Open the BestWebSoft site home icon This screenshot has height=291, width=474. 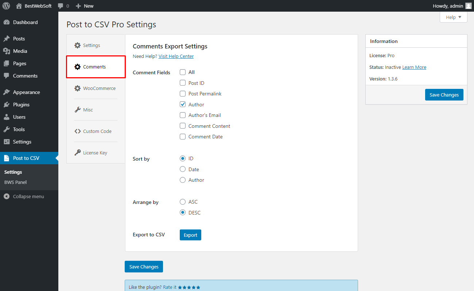(x=19, y=6)
